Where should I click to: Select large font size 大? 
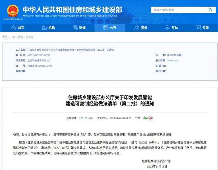(x=82, y=118)
